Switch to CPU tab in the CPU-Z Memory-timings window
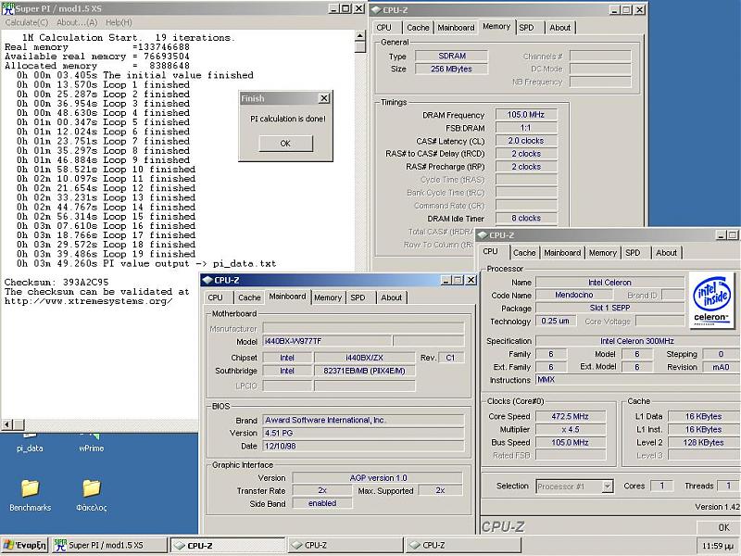The height and width of the screenshot is (556, 741). pyautogui.click(x=383, y=28)
